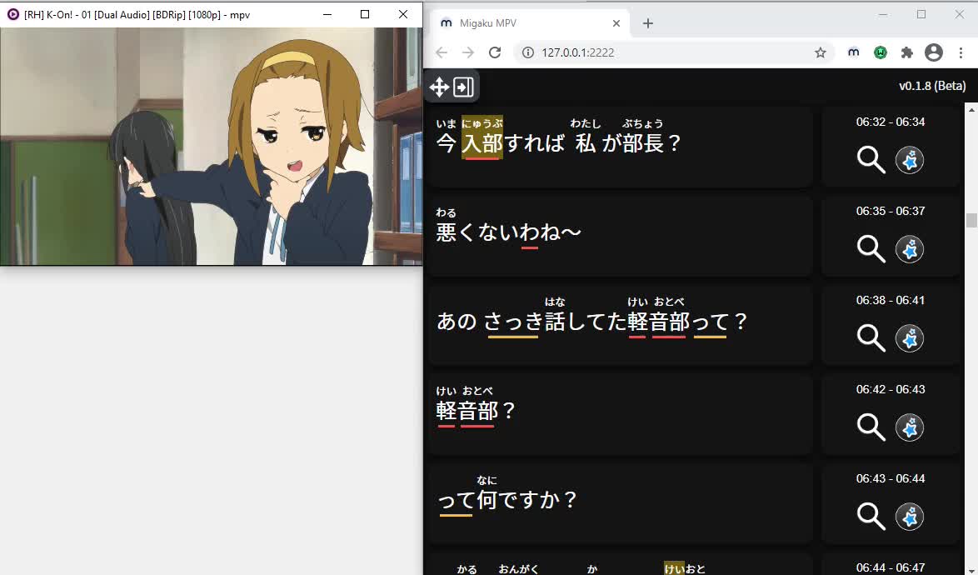Image resolution: width=978 pixels, height=575 pixels.
Task: Reload the Migaku MPV page
Action: pyautogui.click(x=495, y=52)
